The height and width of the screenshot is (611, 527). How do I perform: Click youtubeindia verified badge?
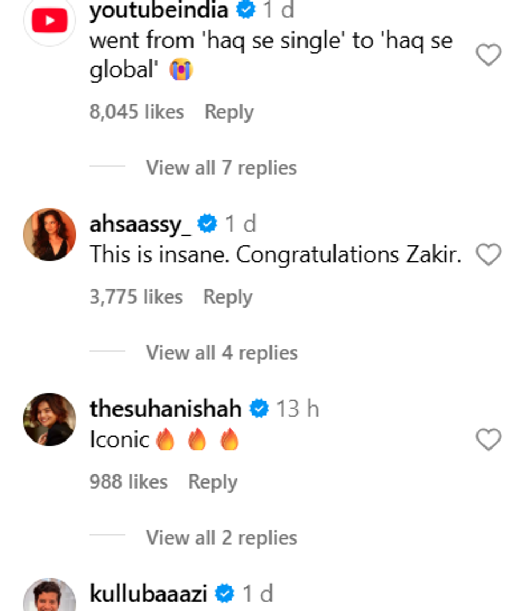click(x=246, y=10)
